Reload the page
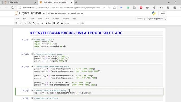Viewport: 181px width, 102px height. (x=13, y=8)
